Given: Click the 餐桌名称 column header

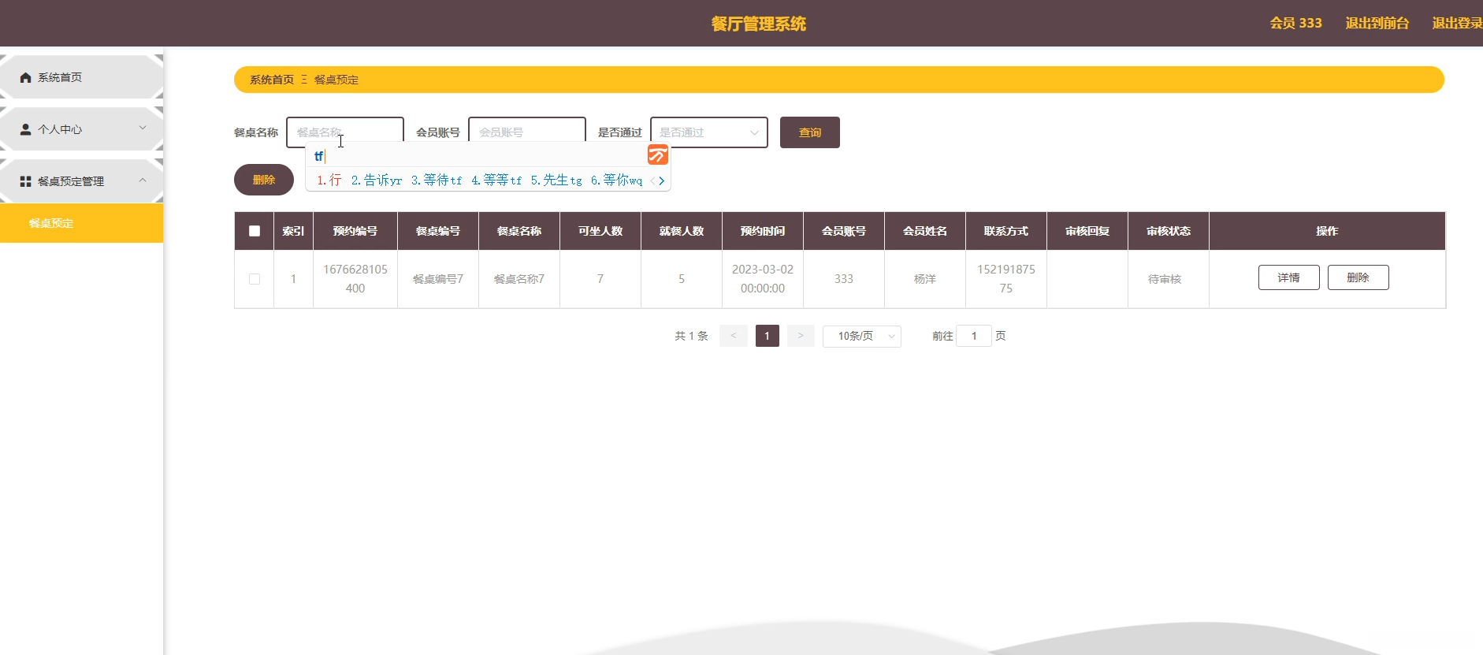Looking at the screenshot, I should (x=519, y=231).
